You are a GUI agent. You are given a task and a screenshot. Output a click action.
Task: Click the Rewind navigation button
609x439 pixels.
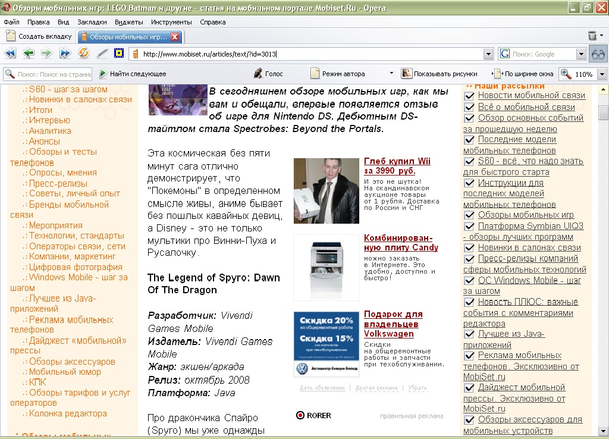coord(11,53)
